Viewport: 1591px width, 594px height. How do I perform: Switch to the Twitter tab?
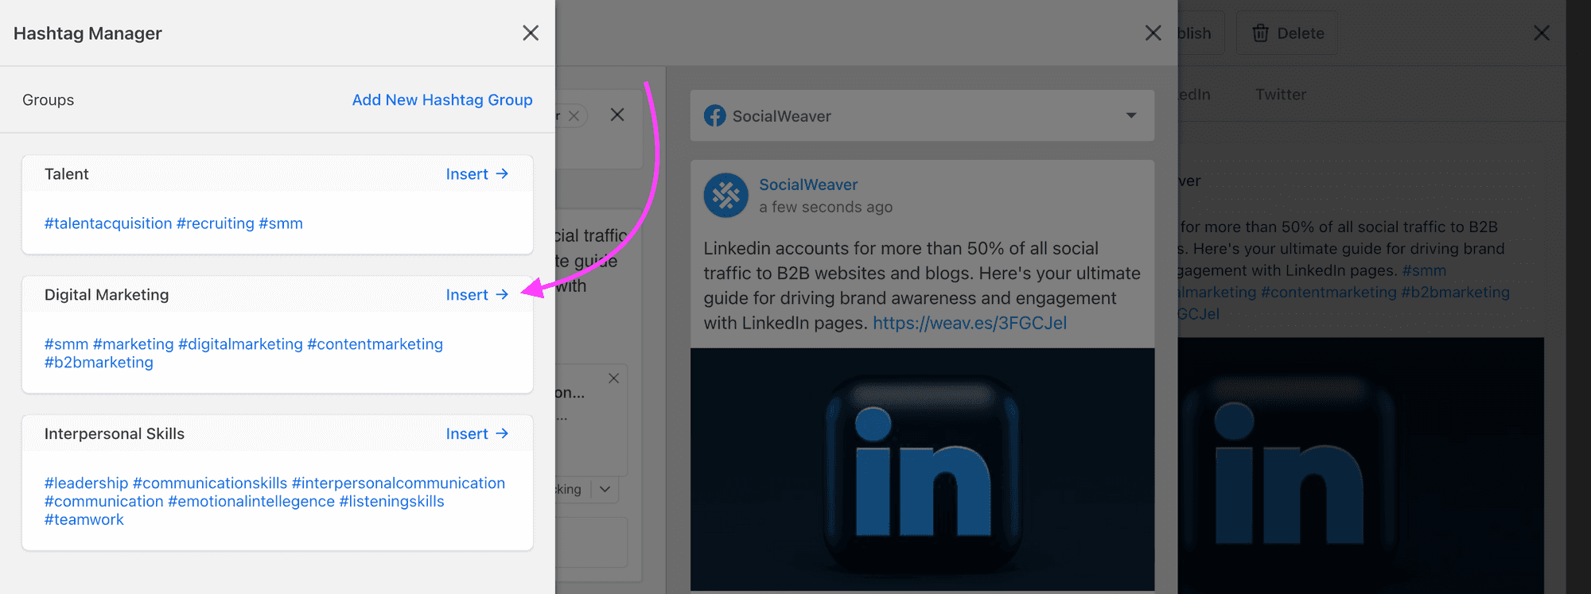[1281, 95]
